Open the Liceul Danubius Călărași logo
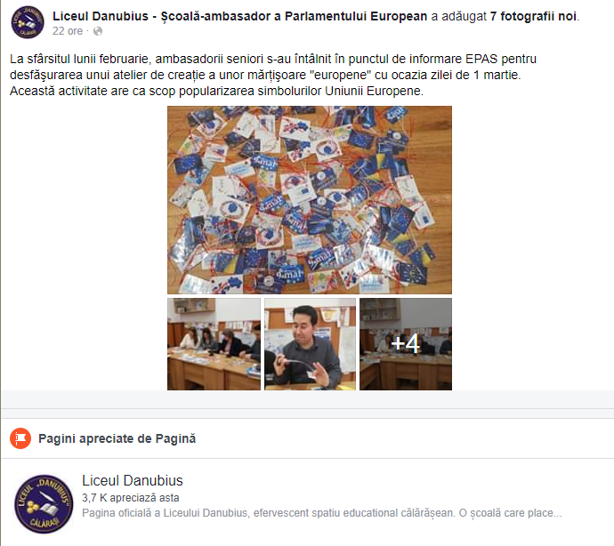Screen dimensions: 614x546 pyautogui.click(x=44, y=503)
